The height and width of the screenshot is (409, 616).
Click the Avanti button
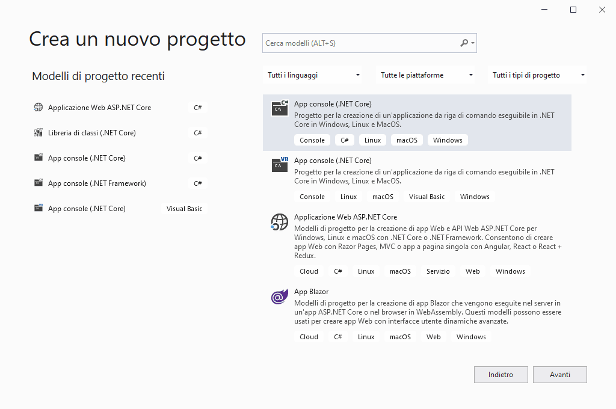coord(560,375)
